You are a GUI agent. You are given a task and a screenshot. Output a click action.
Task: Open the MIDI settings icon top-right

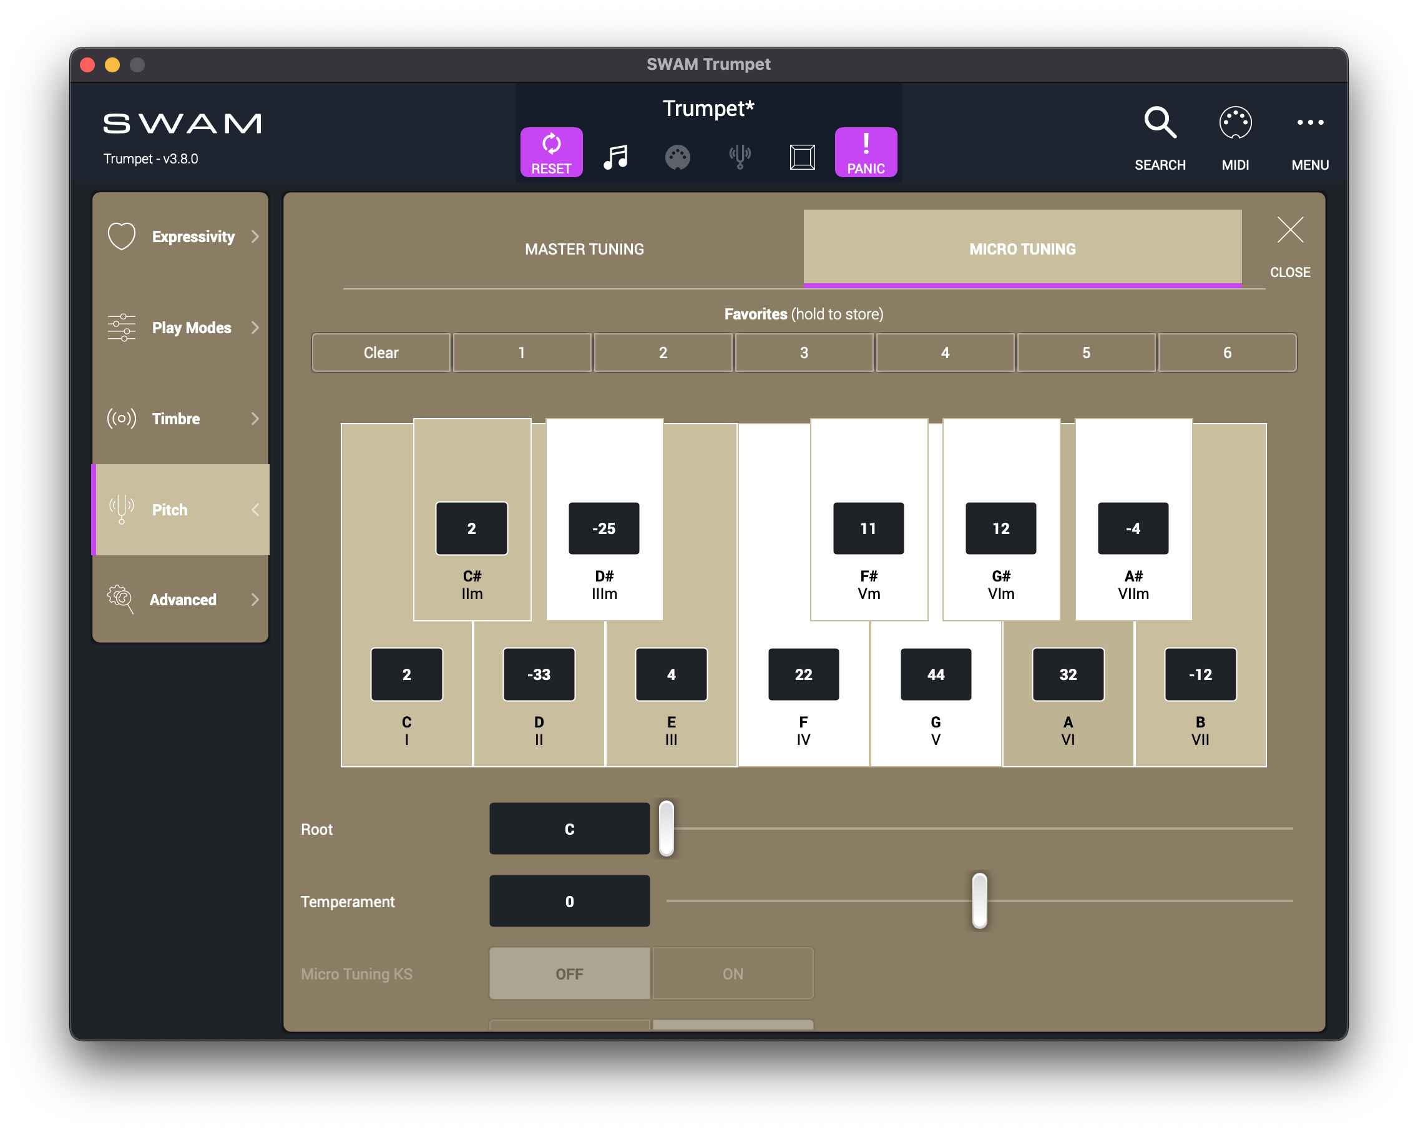[1235, 123]
